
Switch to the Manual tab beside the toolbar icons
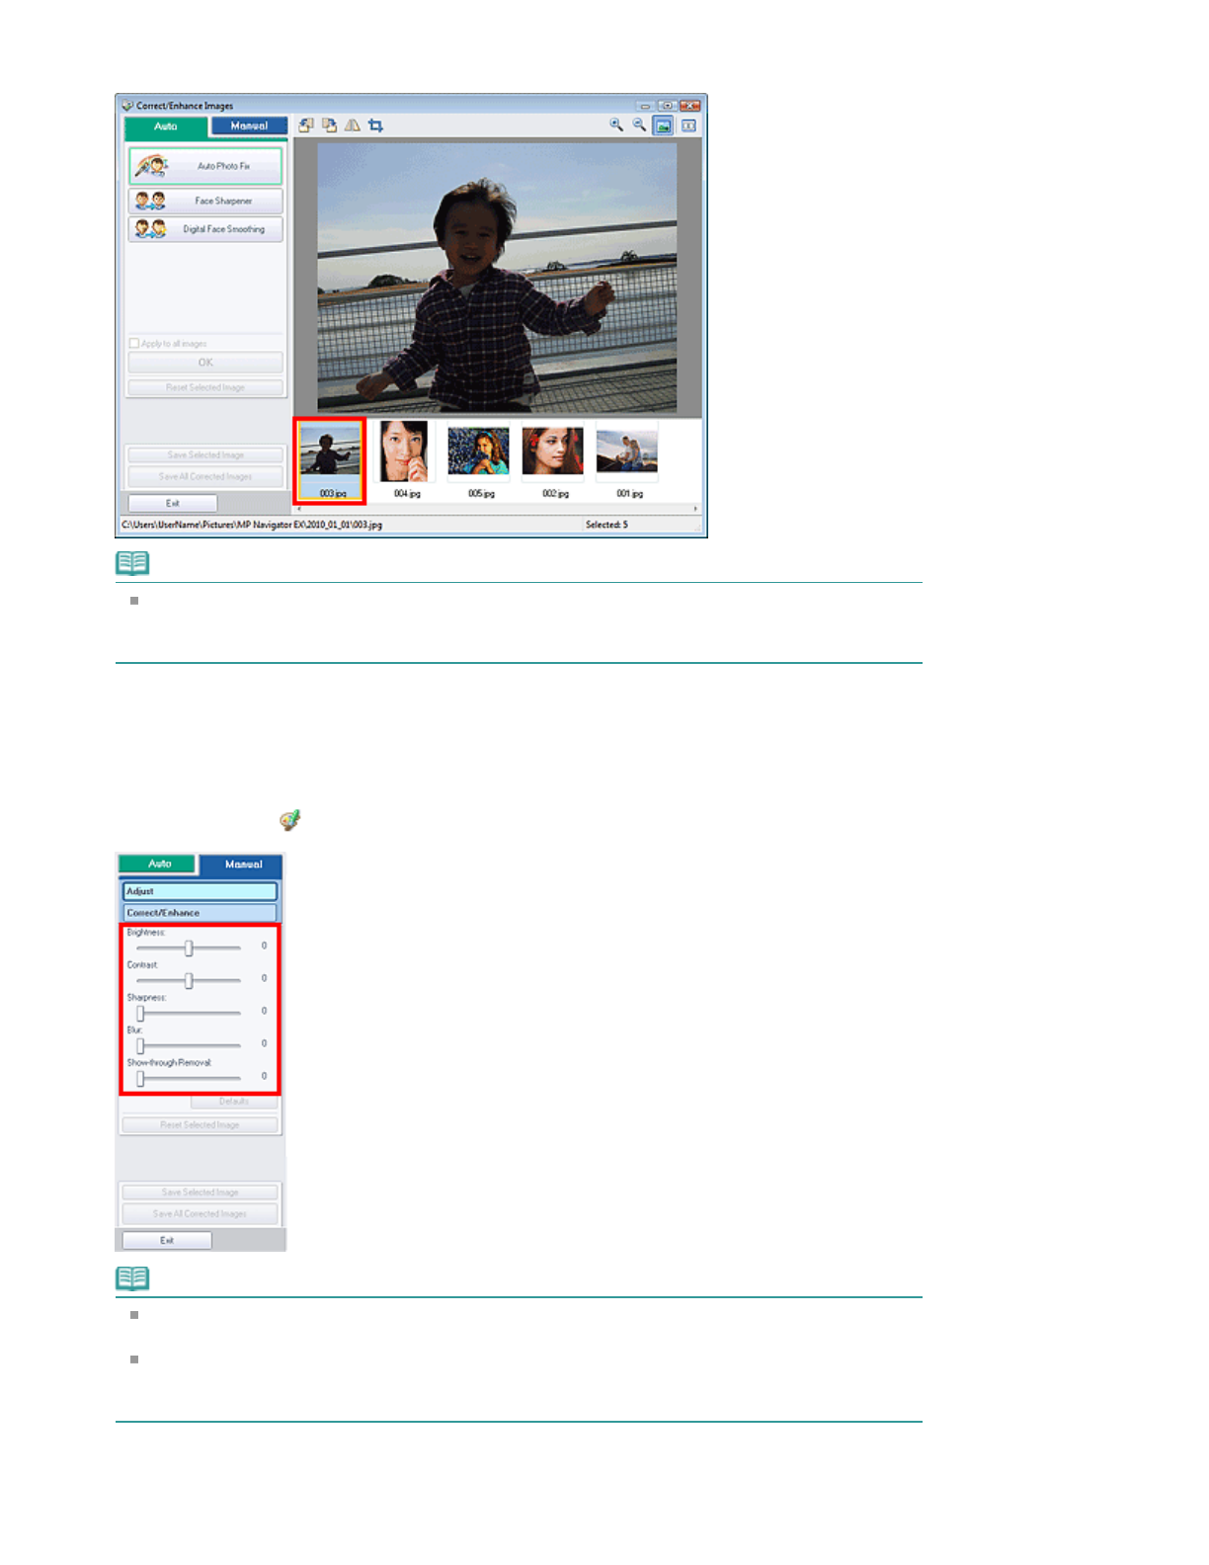[249, 126]
